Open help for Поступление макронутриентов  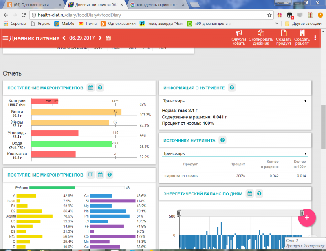pyautogui.click(x=100, y=87)
